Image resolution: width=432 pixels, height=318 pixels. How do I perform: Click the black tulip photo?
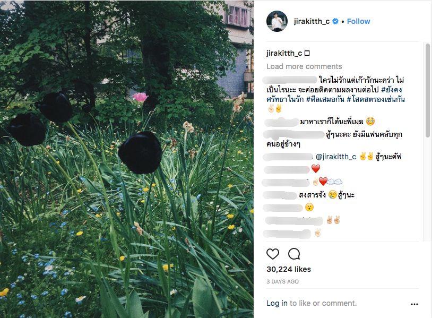126,159
